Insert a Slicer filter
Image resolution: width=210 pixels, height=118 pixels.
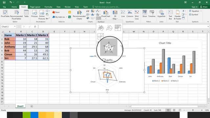pyautogui.click(x=145, y=14)
